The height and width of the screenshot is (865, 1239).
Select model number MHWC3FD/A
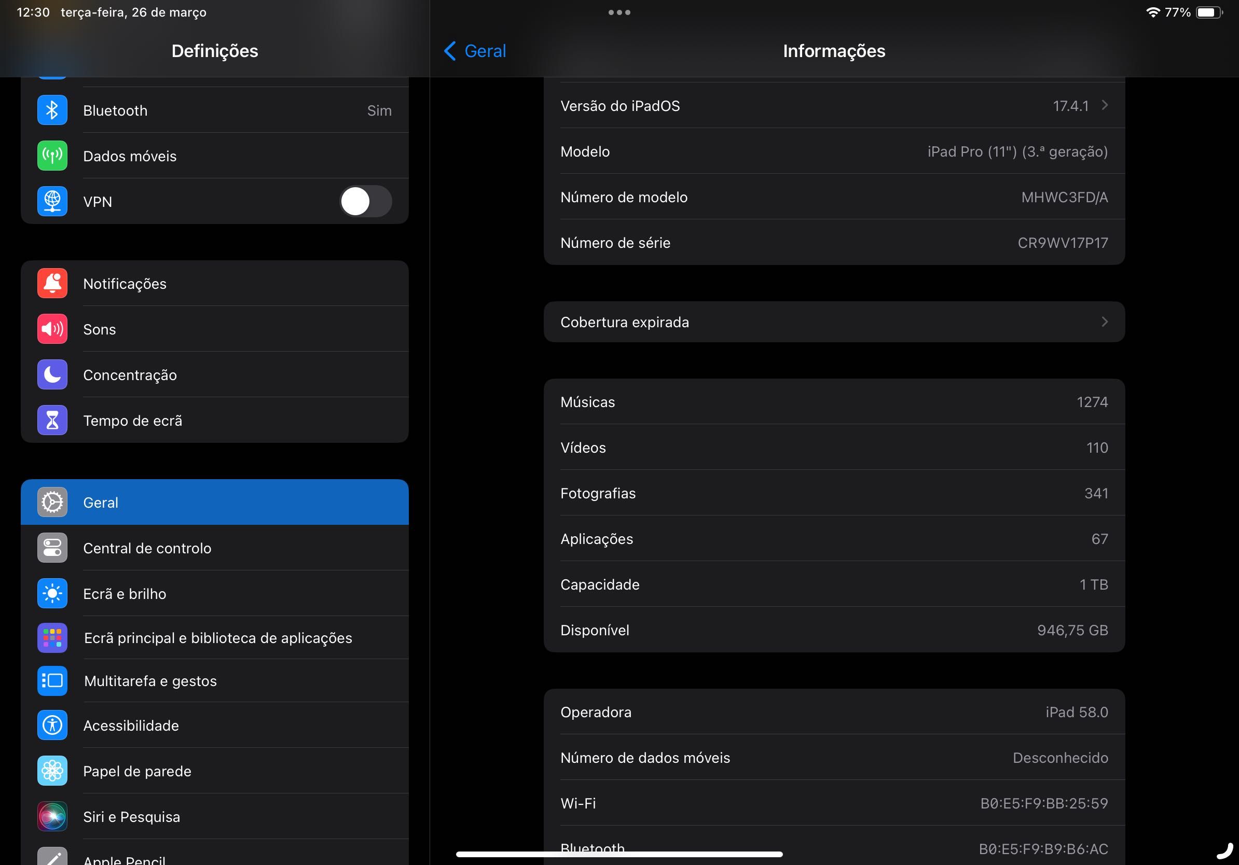[1064, 197]
